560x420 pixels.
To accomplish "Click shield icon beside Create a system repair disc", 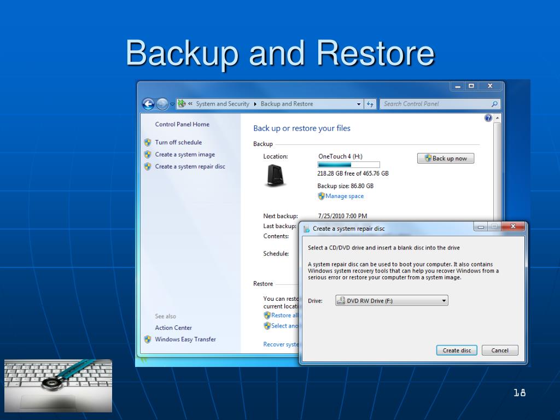I will pos(148,166).
